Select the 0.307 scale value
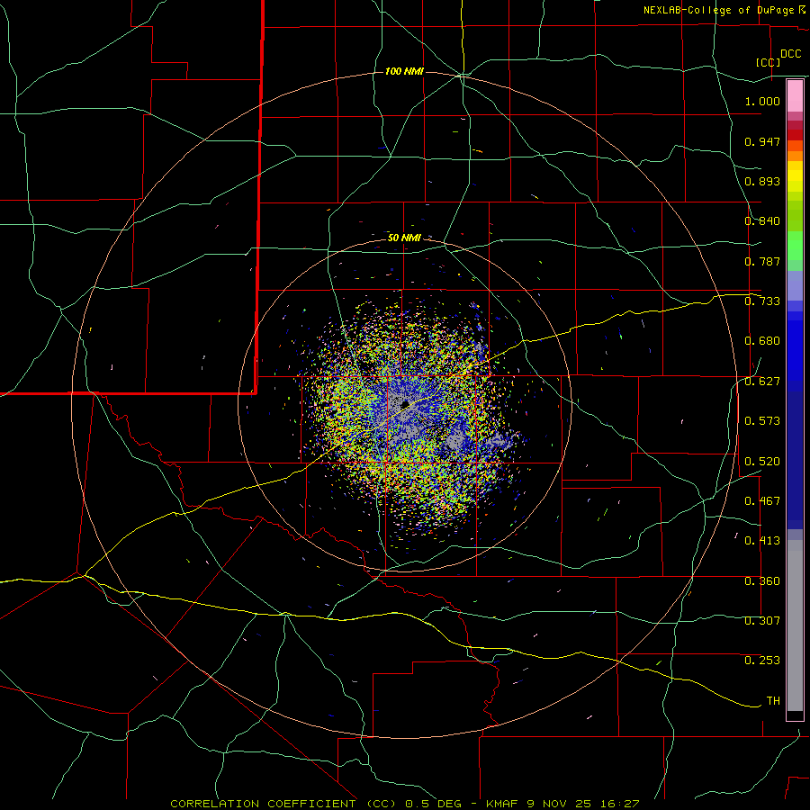This screenshot has height=810, width=810. tap(762, 621)
